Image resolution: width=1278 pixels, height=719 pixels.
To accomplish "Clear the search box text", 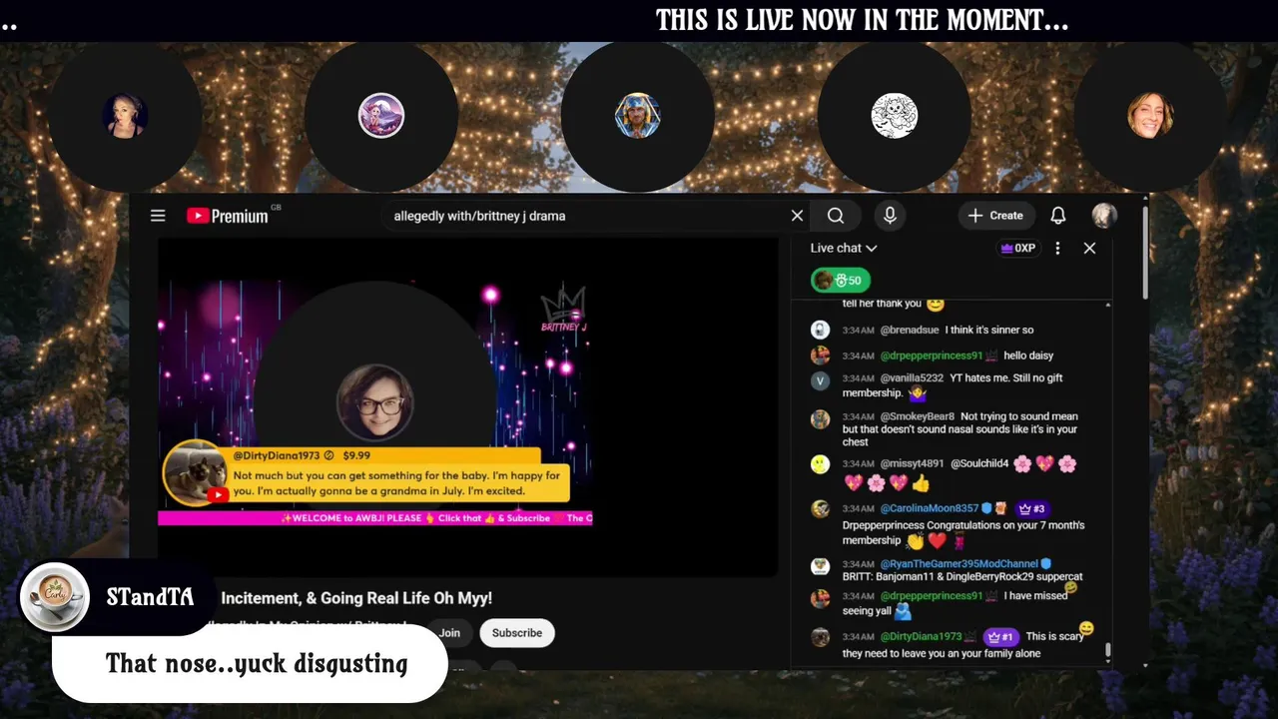I will (797, 216).
